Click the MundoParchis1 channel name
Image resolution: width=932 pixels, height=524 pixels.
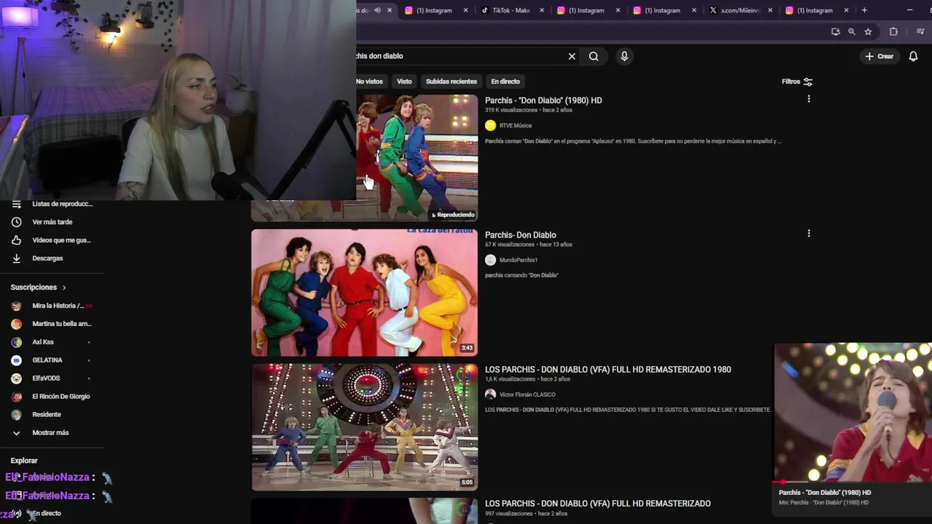click(x=518, y=260)
